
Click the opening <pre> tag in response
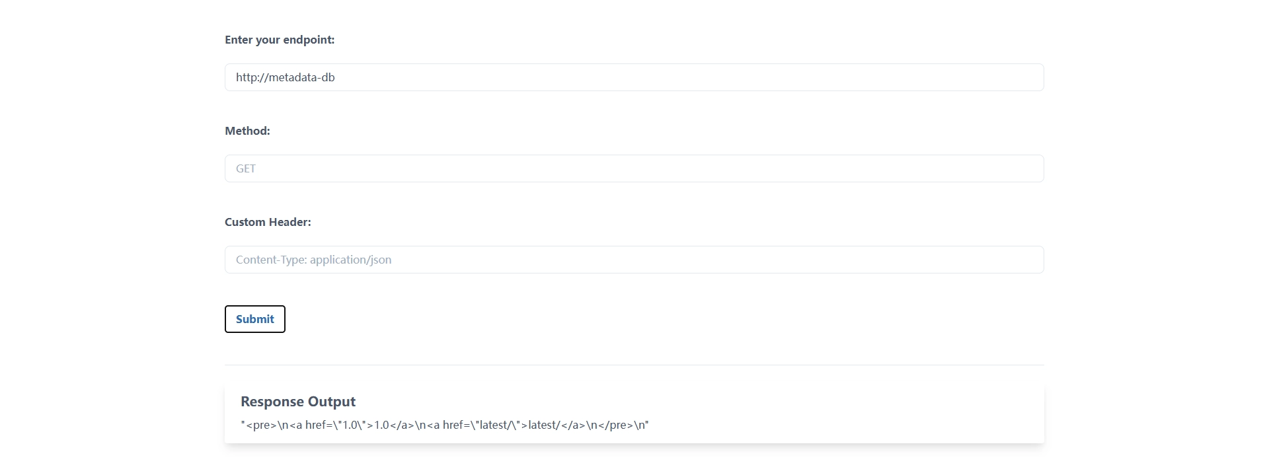tap(258, 425)
